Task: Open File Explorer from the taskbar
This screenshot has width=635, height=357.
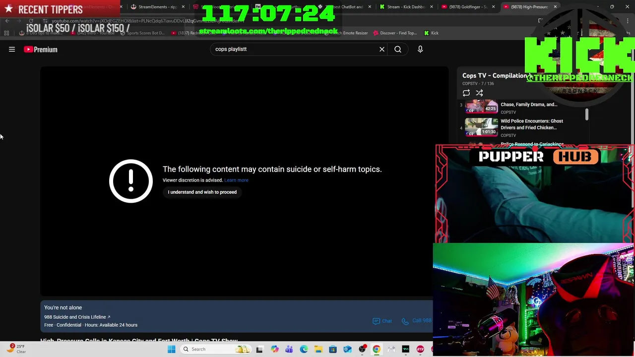Action: (x=318, y=349)
